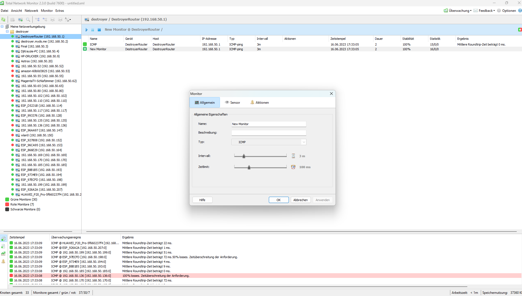
Task: Select Schwarze Monitore (0) filter
Action: [x=25, y=209]
